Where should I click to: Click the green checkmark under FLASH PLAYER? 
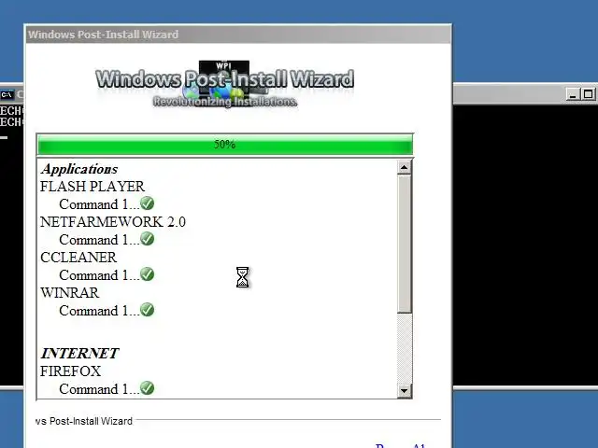(148, 203)
